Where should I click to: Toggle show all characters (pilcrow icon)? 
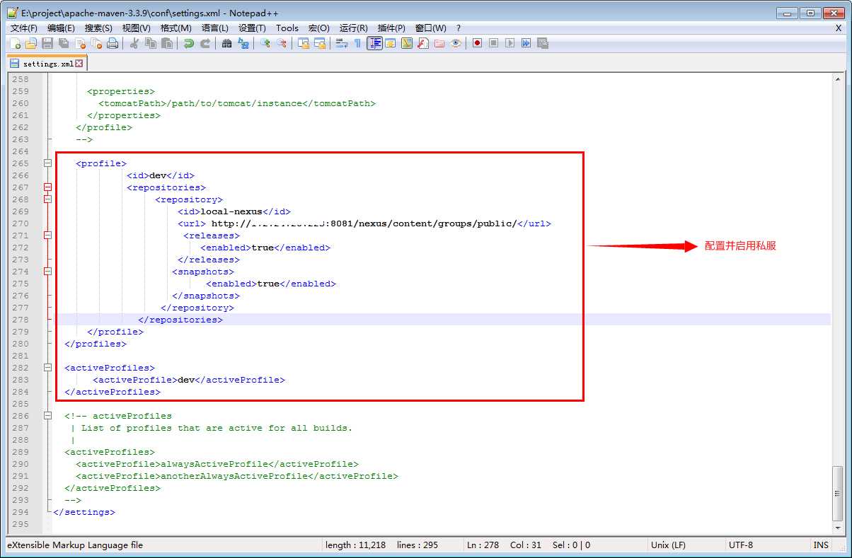[358, 43]
